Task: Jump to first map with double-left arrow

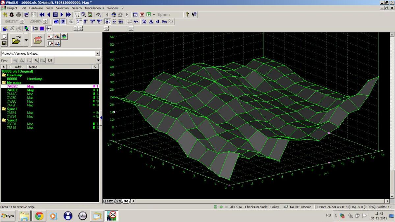Action: [42, 14]
